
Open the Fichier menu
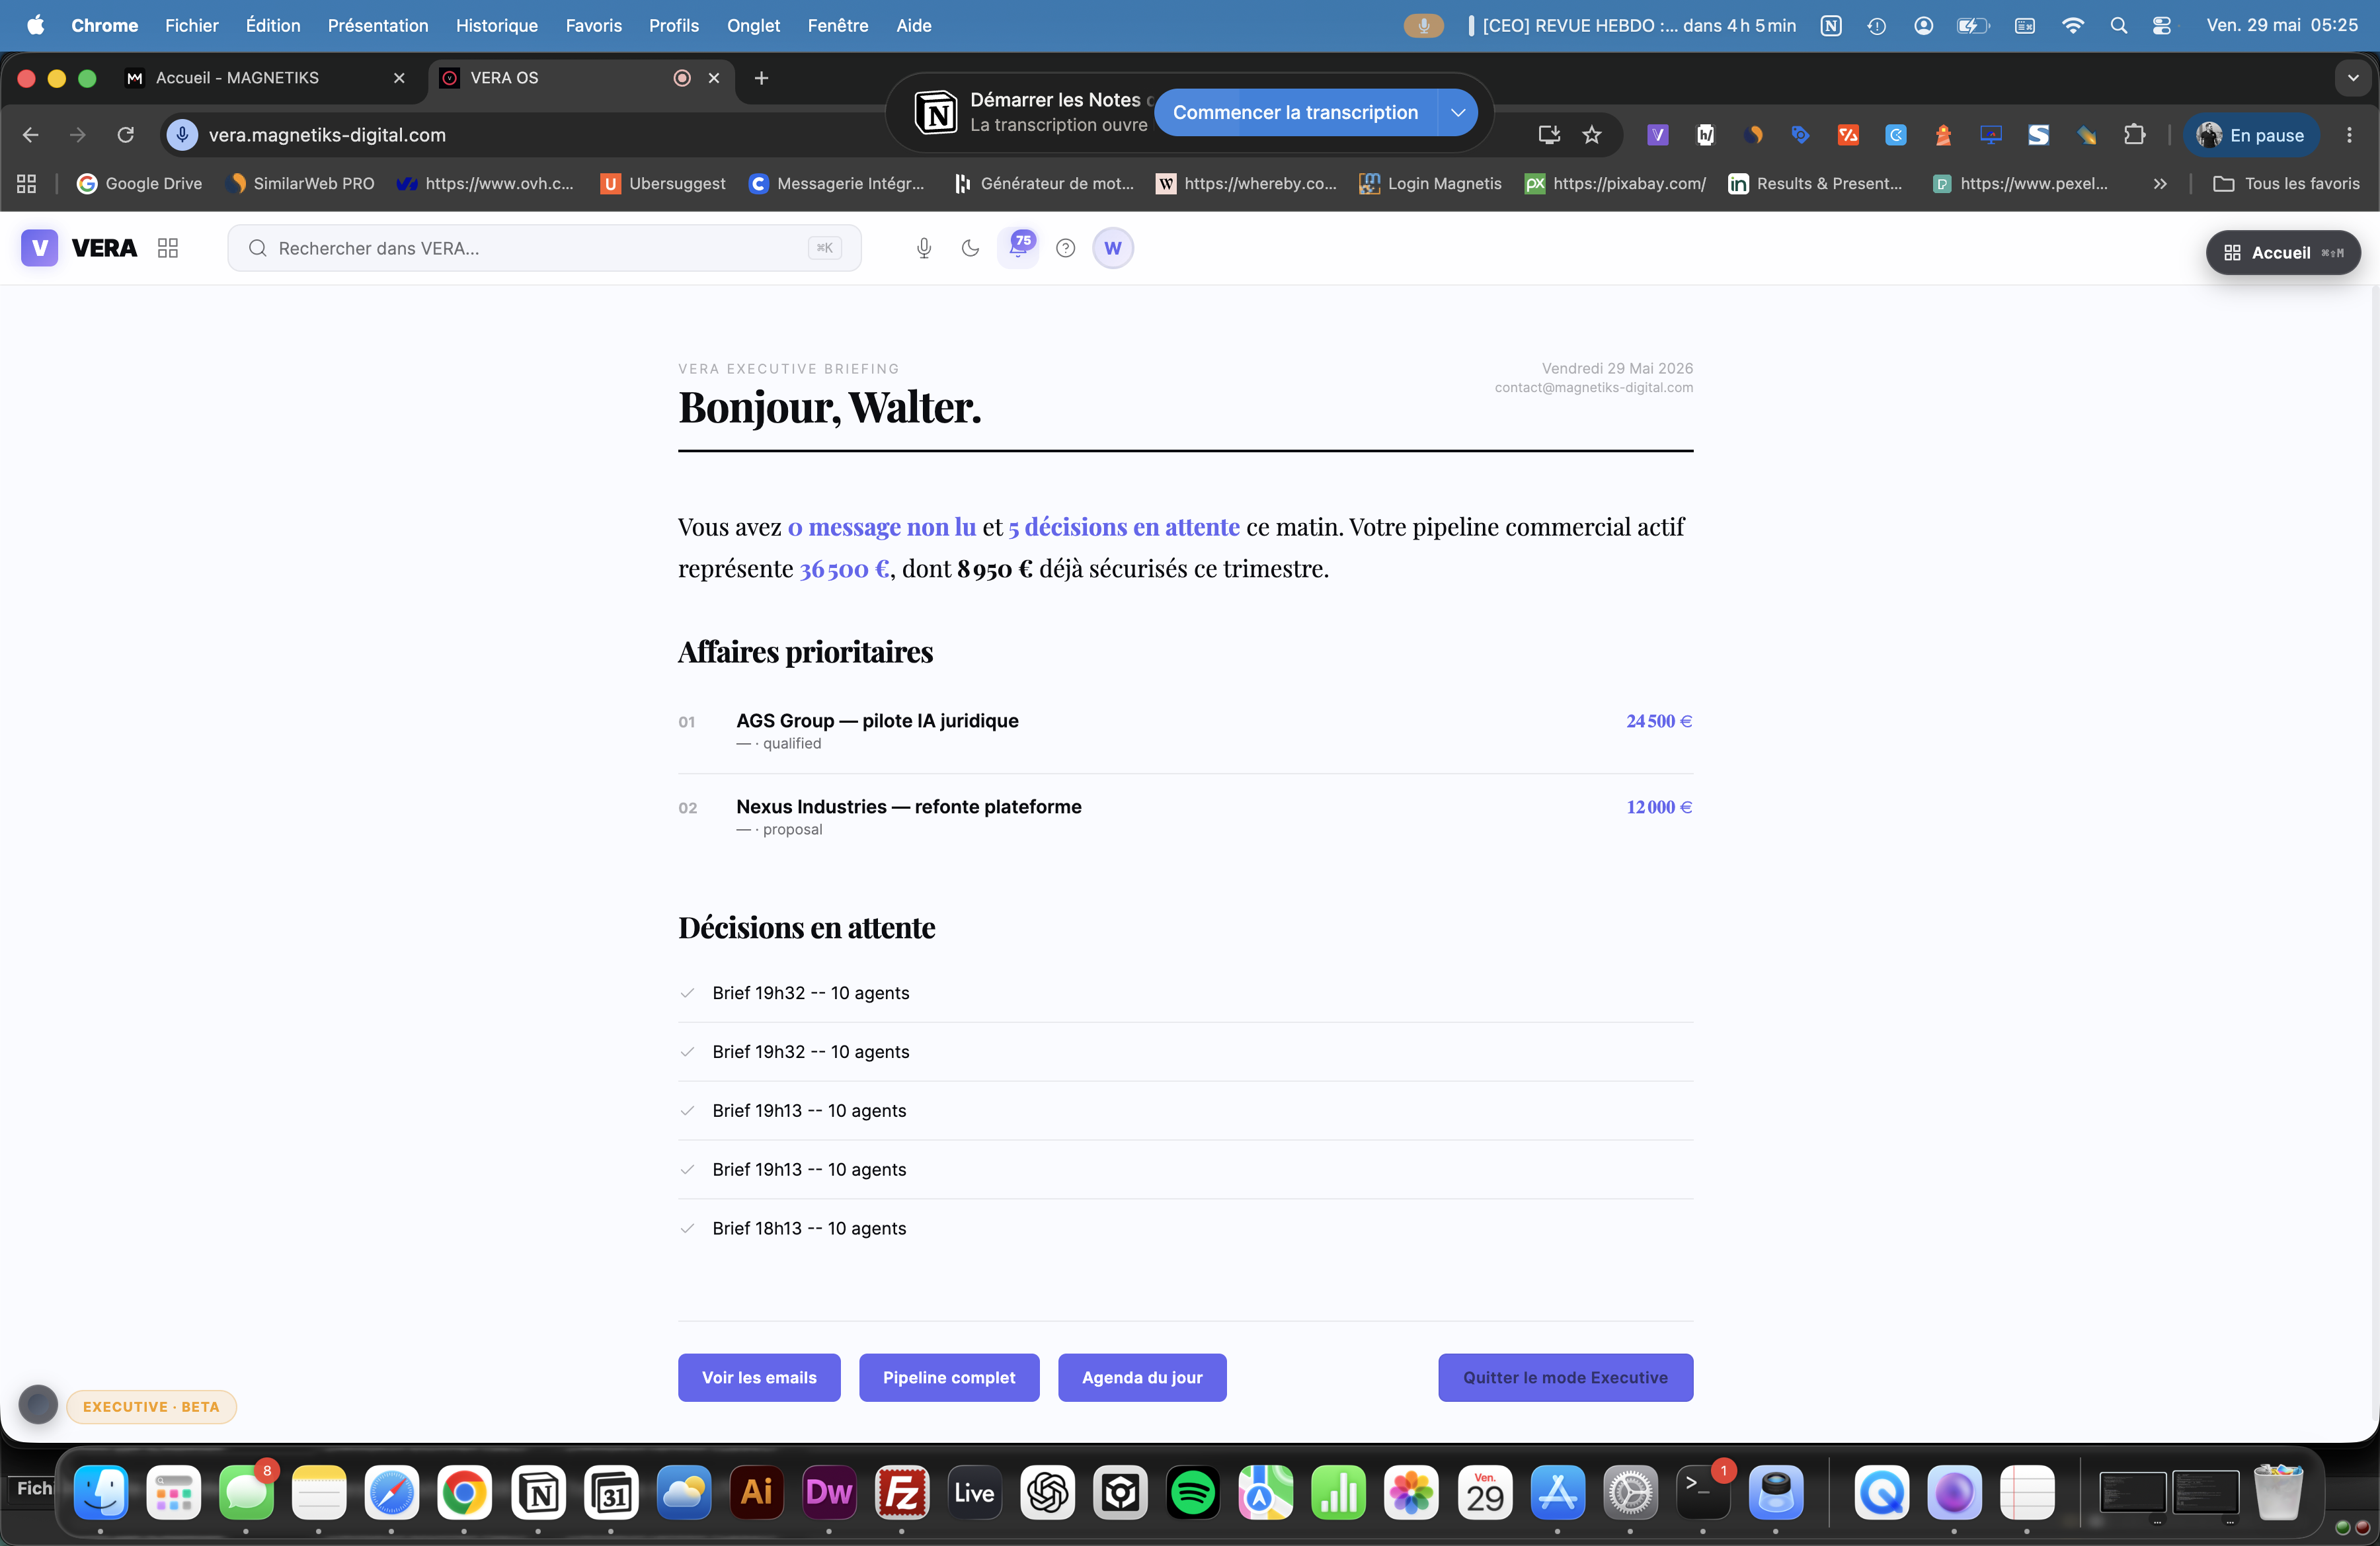pos(191,26)
